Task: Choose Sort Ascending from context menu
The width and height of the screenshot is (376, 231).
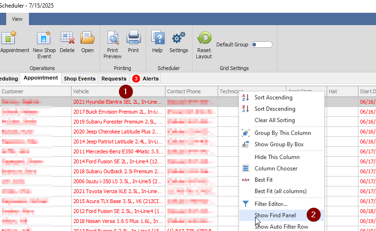Action: coord(282,98)
